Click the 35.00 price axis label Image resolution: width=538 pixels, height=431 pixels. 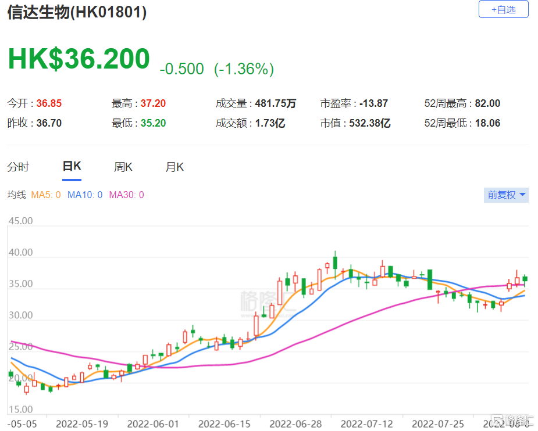20,284
